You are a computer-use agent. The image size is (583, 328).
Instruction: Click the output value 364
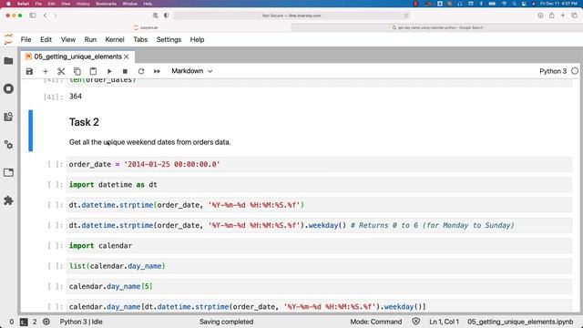coord(76,97)
